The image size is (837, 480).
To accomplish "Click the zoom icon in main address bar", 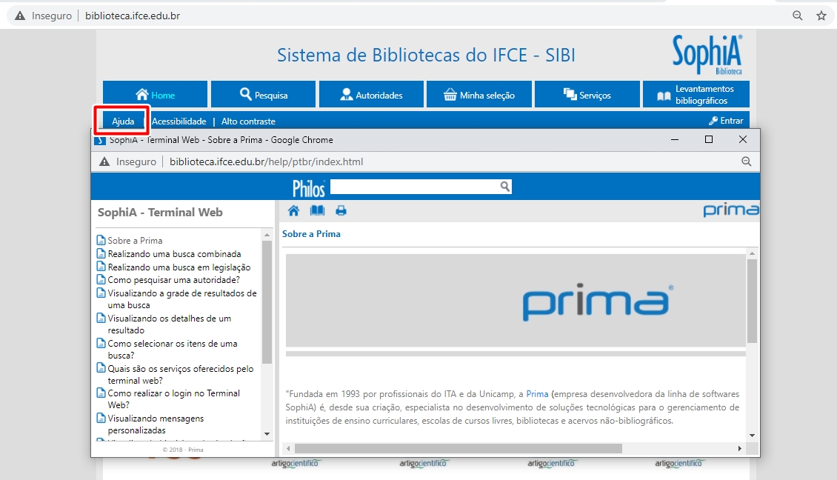I will point(798,16).
